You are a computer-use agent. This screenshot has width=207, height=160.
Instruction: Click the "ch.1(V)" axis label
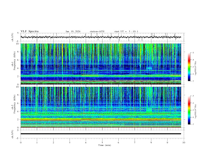pyautogui.click(x=13, y=37)
